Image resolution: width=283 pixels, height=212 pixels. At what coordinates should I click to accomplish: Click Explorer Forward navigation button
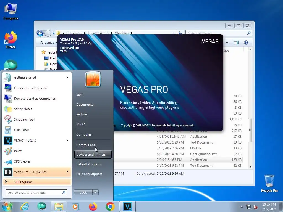[48, 33]
